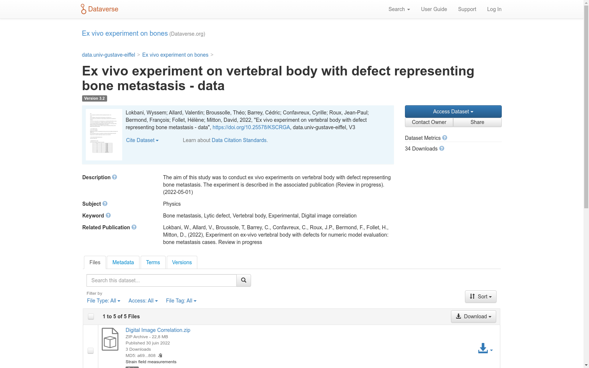Image resolution: width=589 pixels, height=368 pixels.
Task: Open the Digital Image Correlation.zip file link
Action: coord(158,330)
